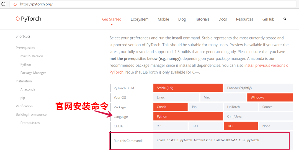The width and height of the screenshot is (299, 158).
Task: Click the 'CUDA' row label
Action: (118, 126)
